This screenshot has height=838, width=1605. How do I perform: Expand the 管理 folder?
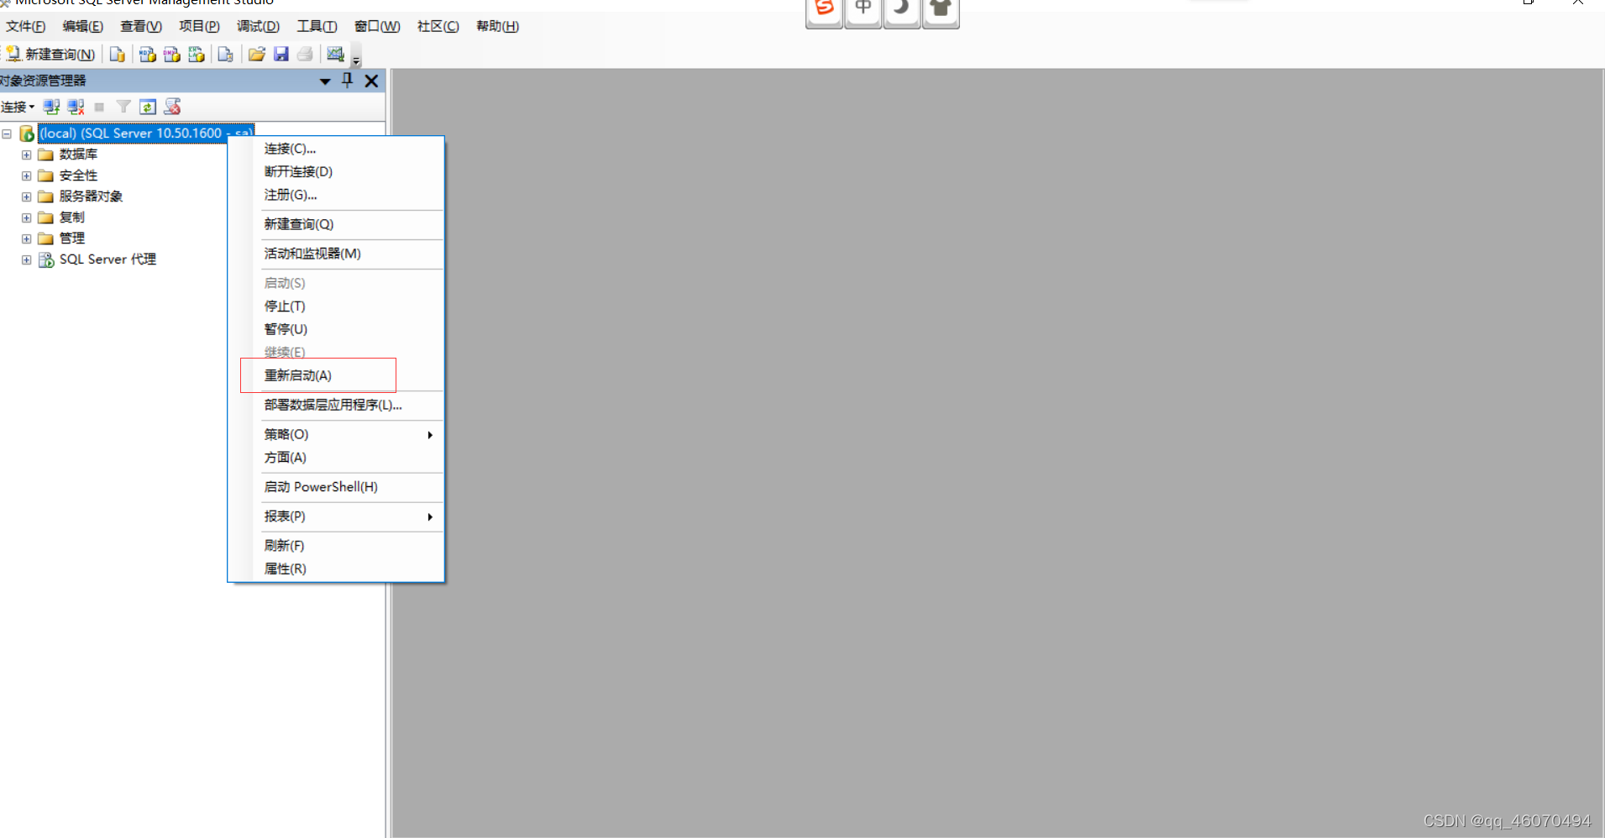click(27, 238)
